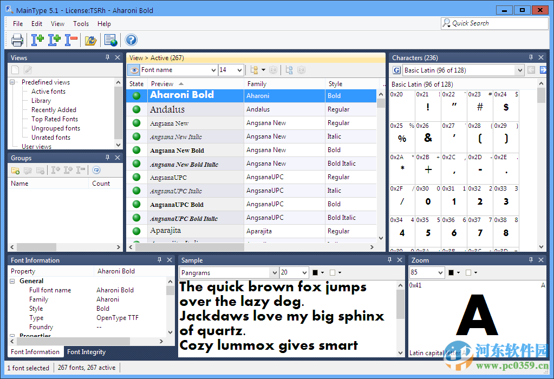
Task: Switch to the Font Information tab
Action: [x=35, y=352]
